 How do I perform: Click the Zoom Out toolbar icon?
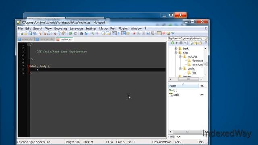tap(97, 33)
